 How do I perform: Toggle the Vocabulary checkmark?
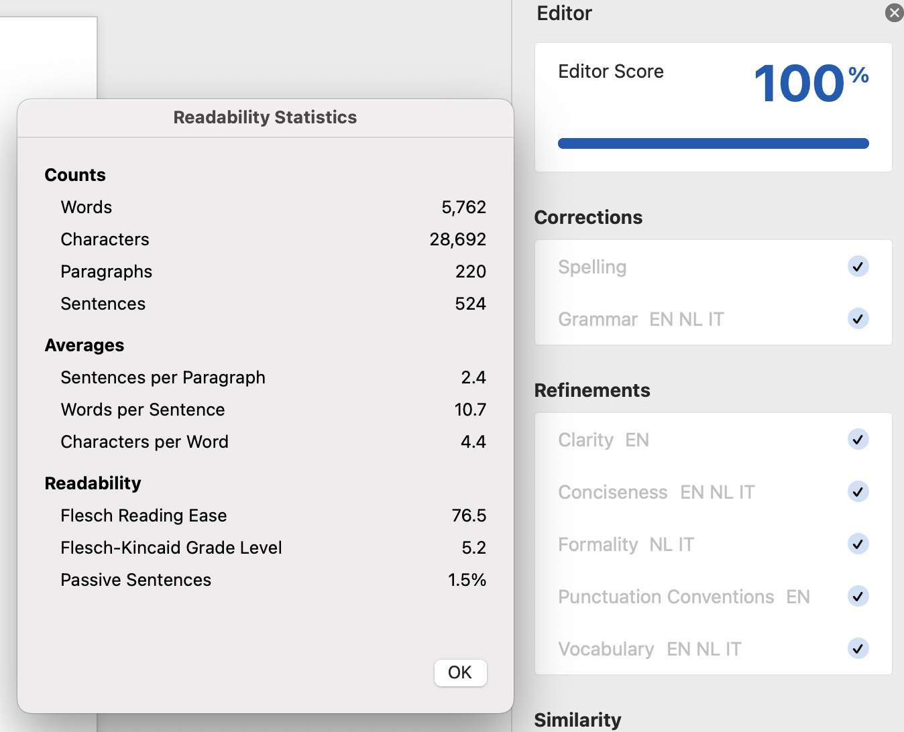click(858, 648)
